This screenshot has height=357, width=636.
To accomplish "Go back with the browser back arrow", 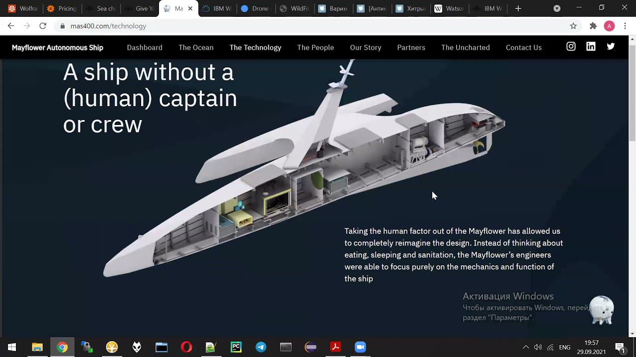I will [x=11, y=26].
